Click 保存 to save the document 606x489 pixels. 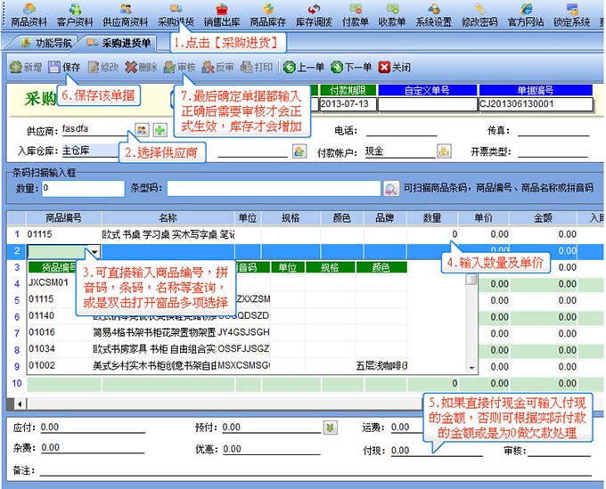point(64,67)
